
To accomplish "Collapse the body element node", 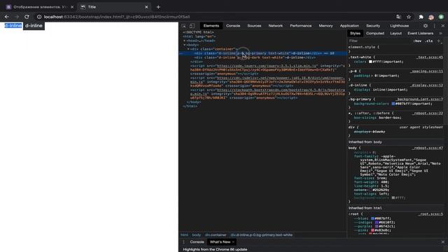I will (x=184, y=45).
